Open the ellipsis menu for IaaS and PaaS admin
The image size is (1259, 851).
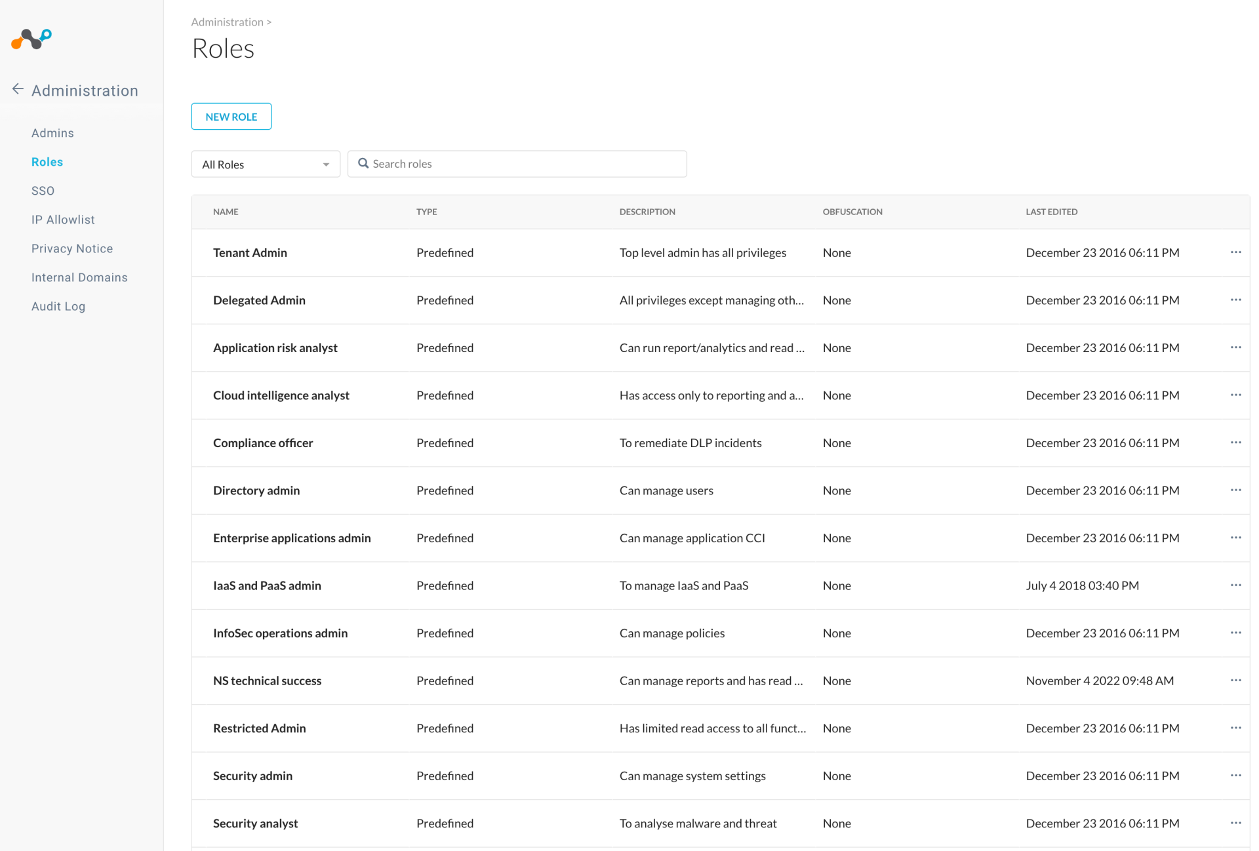click(x=1236, y=585)
